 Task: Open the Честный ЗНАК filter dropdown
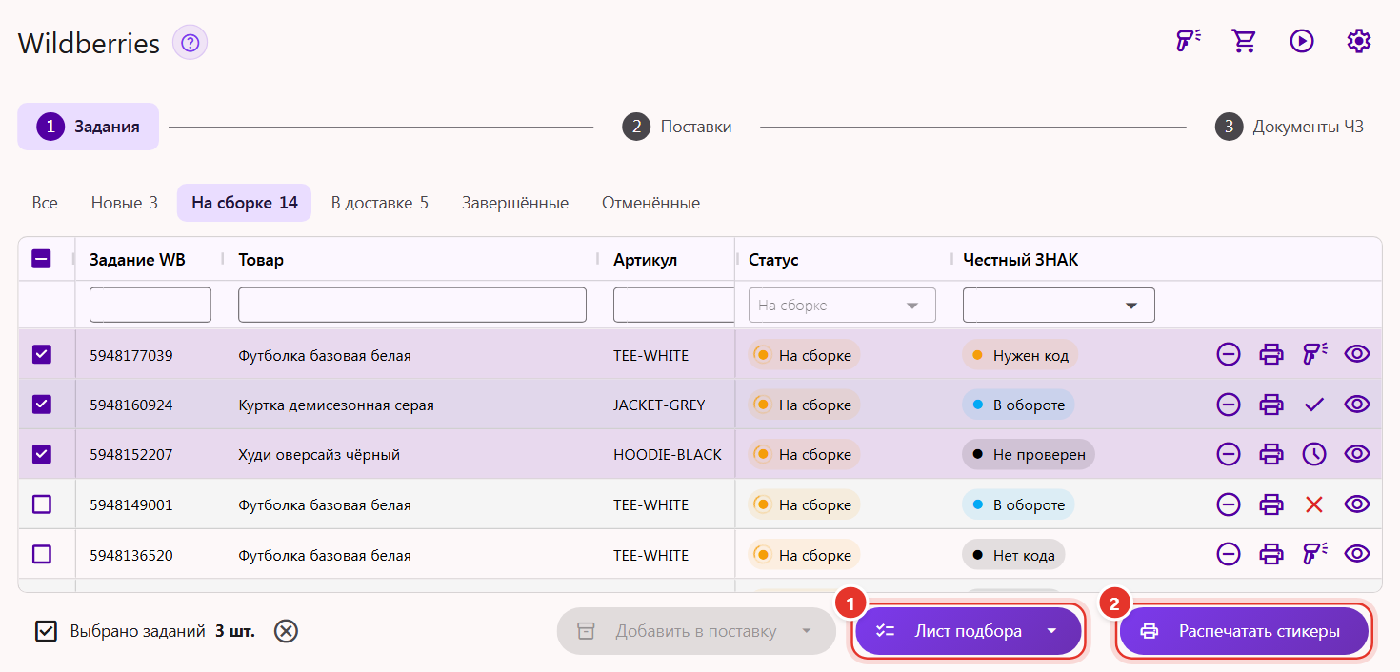[1059, 306]
